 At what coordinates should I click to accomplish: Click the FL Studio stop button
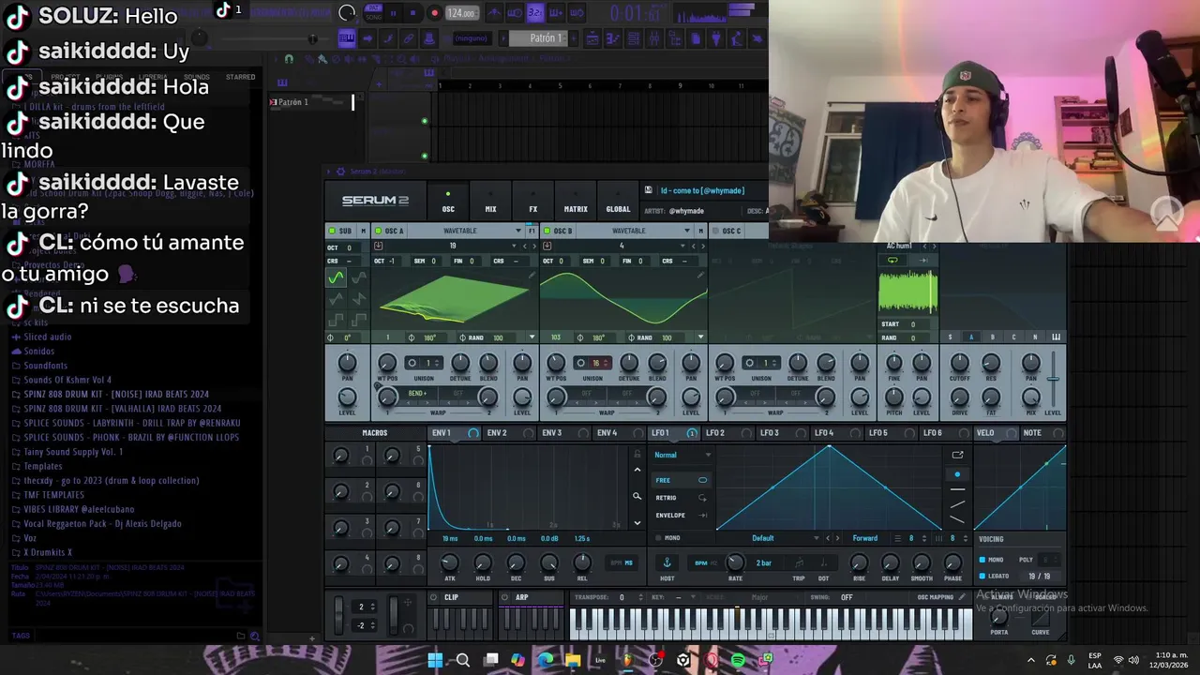pyautogui.click(x=413, y=13)
